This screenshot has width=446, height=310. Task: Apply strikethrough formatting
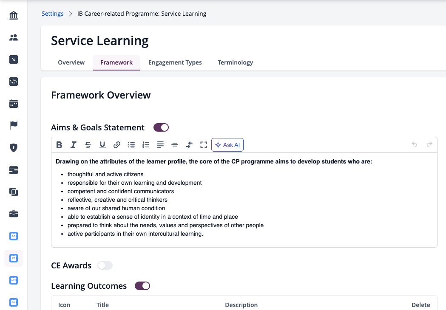click(88, 145)
